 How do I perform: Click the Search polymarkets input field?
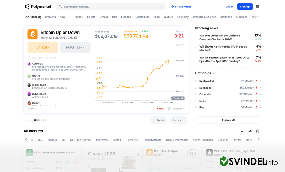click(111, 7)
